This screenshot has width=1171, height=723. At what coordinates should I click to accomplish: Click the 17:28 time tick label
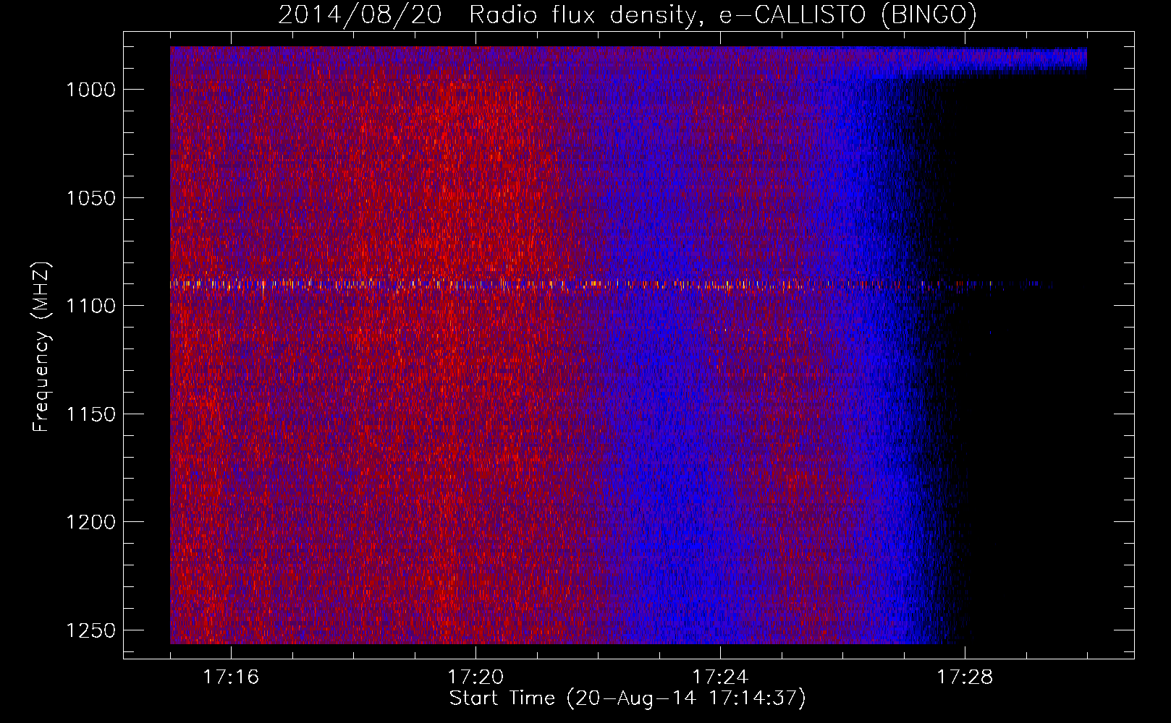965,677
